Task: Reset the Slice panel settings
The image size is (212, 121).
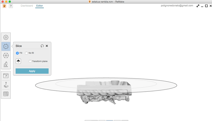Action: tap(42, 46)
